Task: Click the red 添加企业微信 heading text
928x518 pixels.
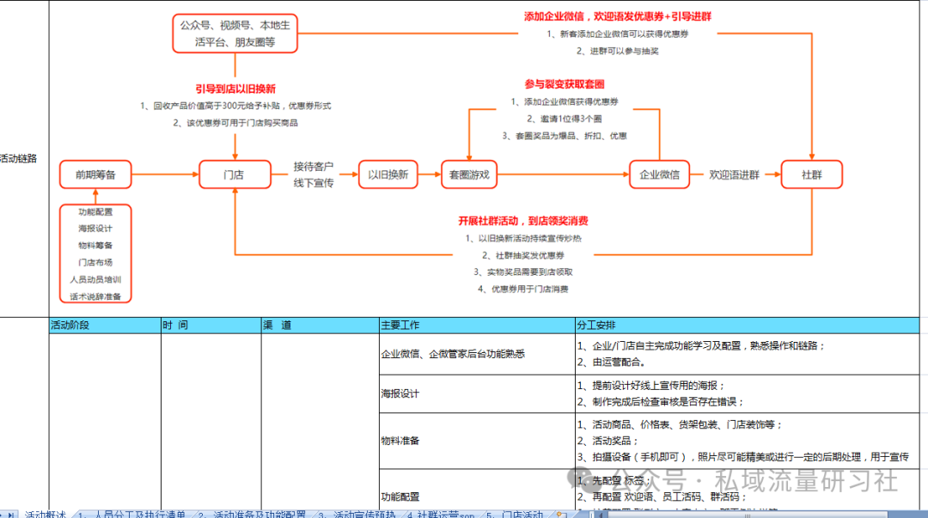Action: tap(618, 16)
